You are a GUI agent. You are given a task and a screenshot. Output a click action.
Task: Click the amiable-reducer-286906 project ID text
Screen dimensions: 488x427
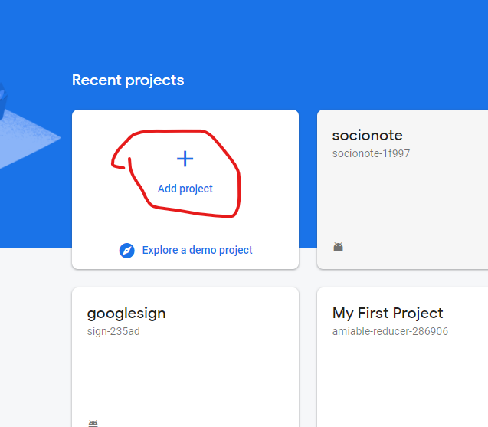(x=390, y=331)
